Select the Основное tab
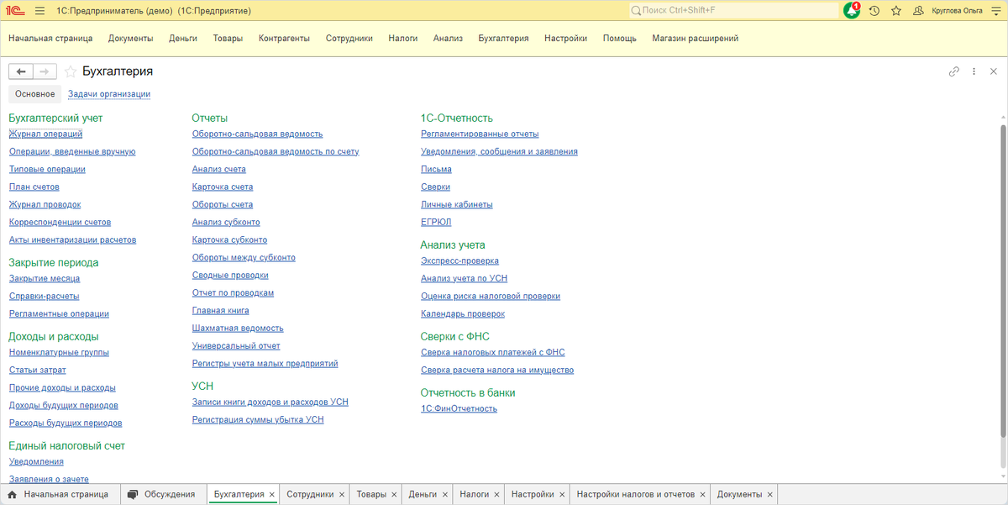The image size is (1008, 505). click(35, 94)
